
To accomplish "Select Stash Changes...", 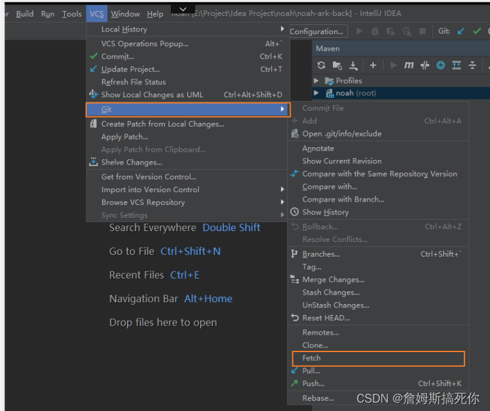I will [x=378, y=293].
